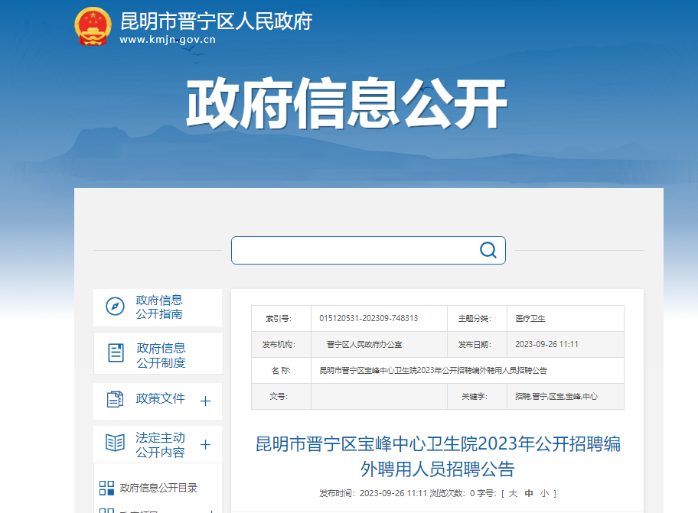Open the 政府信息公开制度 menu item
Screen dimensions: 698x513
click(161, 355)
